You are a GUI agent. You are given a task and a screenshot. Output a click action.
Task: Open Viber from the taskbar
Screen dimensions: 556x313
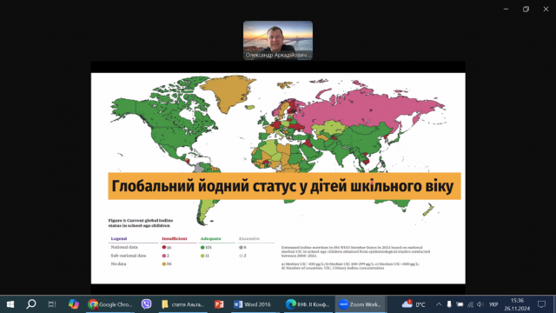[x=147, y=304]
